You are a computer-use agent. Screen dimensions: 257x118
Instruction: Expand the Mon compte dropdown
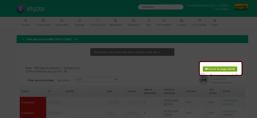coord(223,9)
